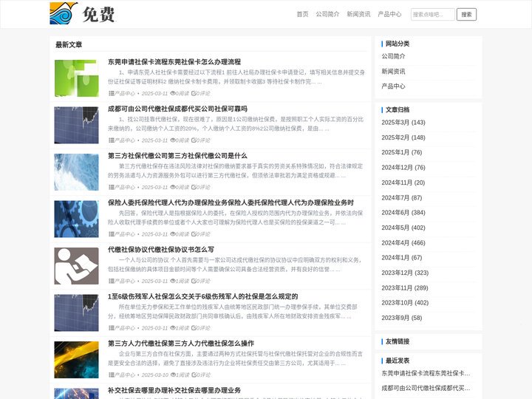This screenshot has width=532, height=399.
Task: Click ocean wave thumbnail of 第三方社保代缴公司 article
Action: click(76, 172)
